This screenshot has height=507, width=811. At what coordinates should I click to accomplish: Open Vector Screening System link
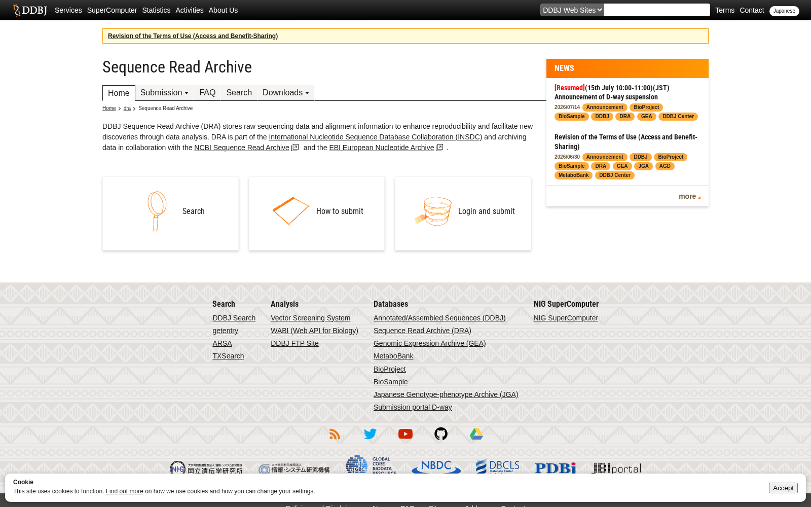point(311,318)
